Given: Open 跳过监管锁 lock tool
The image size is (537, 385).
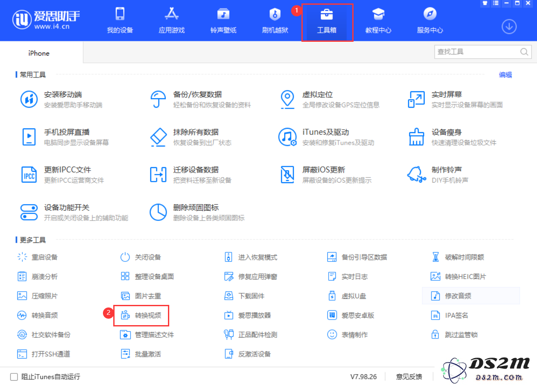Looking at the screenshot, I should tap(454, 335).
